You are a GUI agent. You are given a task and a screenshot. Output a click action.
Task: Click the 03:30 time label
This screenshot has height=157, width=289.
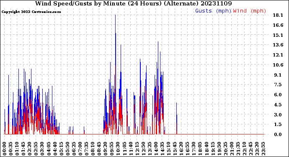click(43, 149)
